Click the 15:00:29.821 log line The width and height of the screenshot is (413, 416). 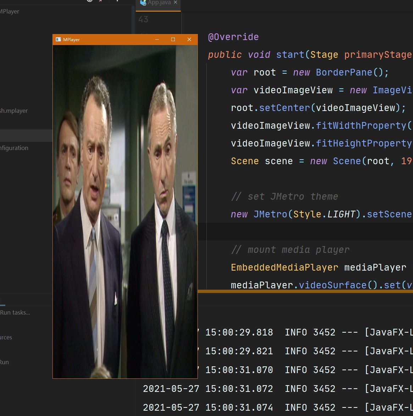coord(305,351)
